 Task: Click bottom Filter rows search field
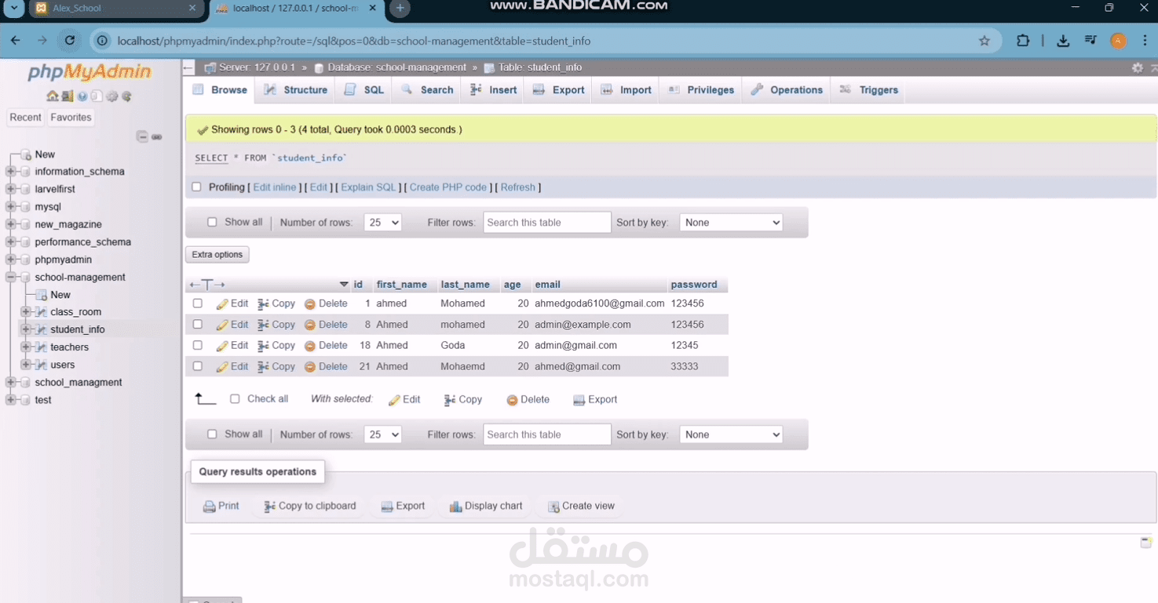[x=547, y=434]
